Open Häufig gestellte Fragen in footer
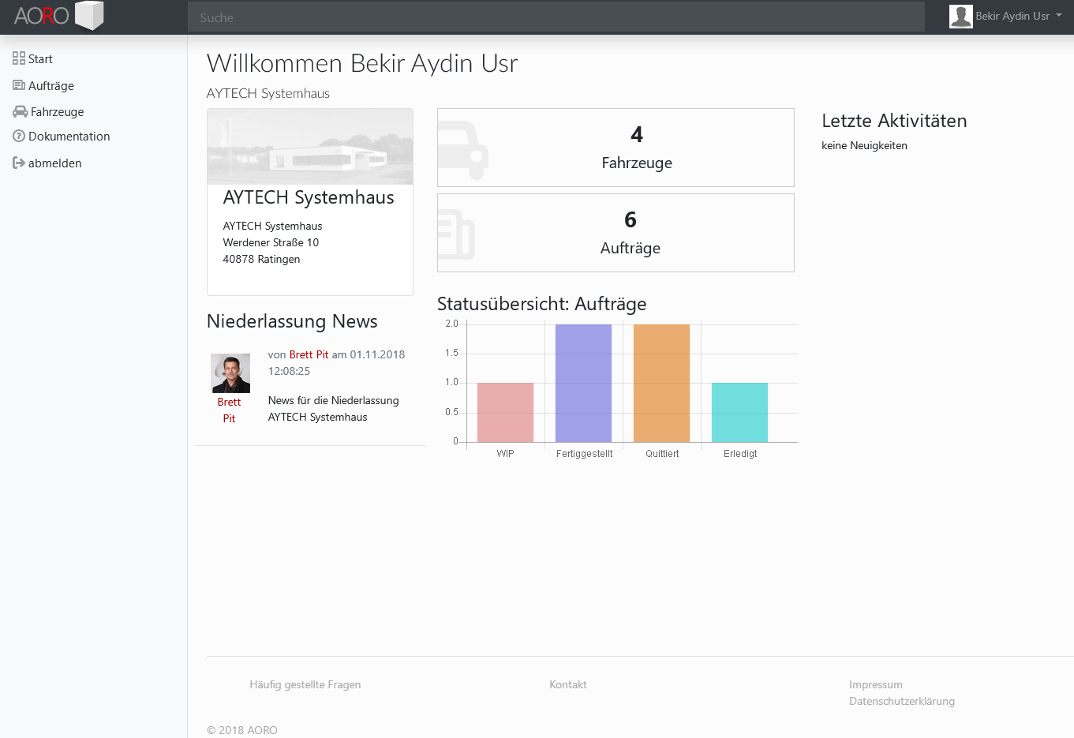Screen dimensions: 1074x738 pos(305,684)
